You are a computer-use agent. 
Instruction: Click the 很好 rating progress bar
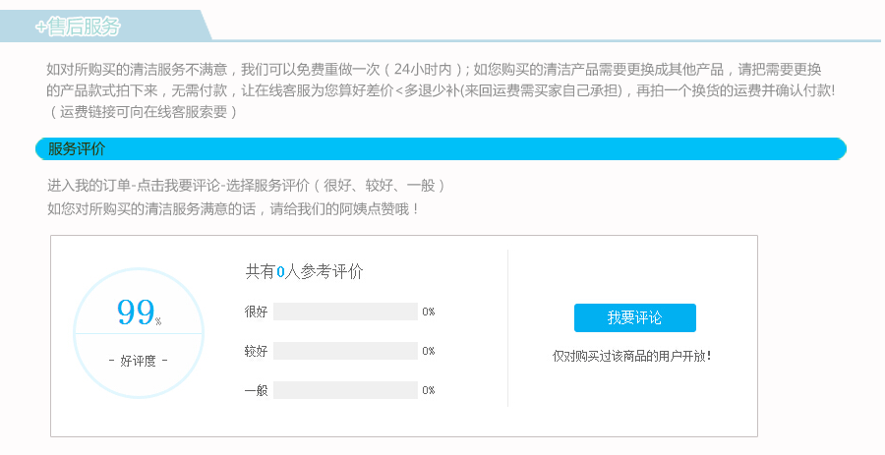click(x=345, y=312)
